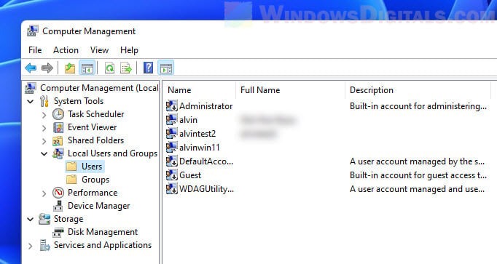Select Disk Management in the tree
This screenshot has height=264, width=497.
[103, 232]
